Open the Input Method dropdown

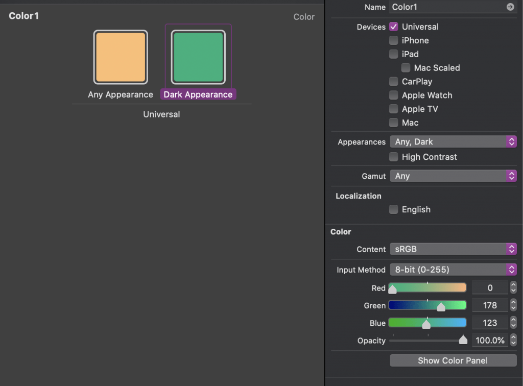point(453,270)
